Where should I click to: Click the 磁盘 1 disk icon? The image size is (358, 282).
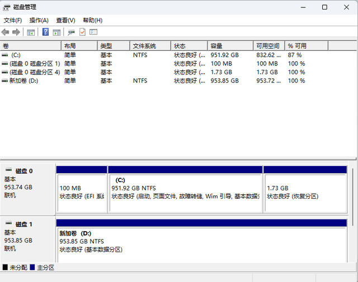pyautogui.click(x=9, y=223)
